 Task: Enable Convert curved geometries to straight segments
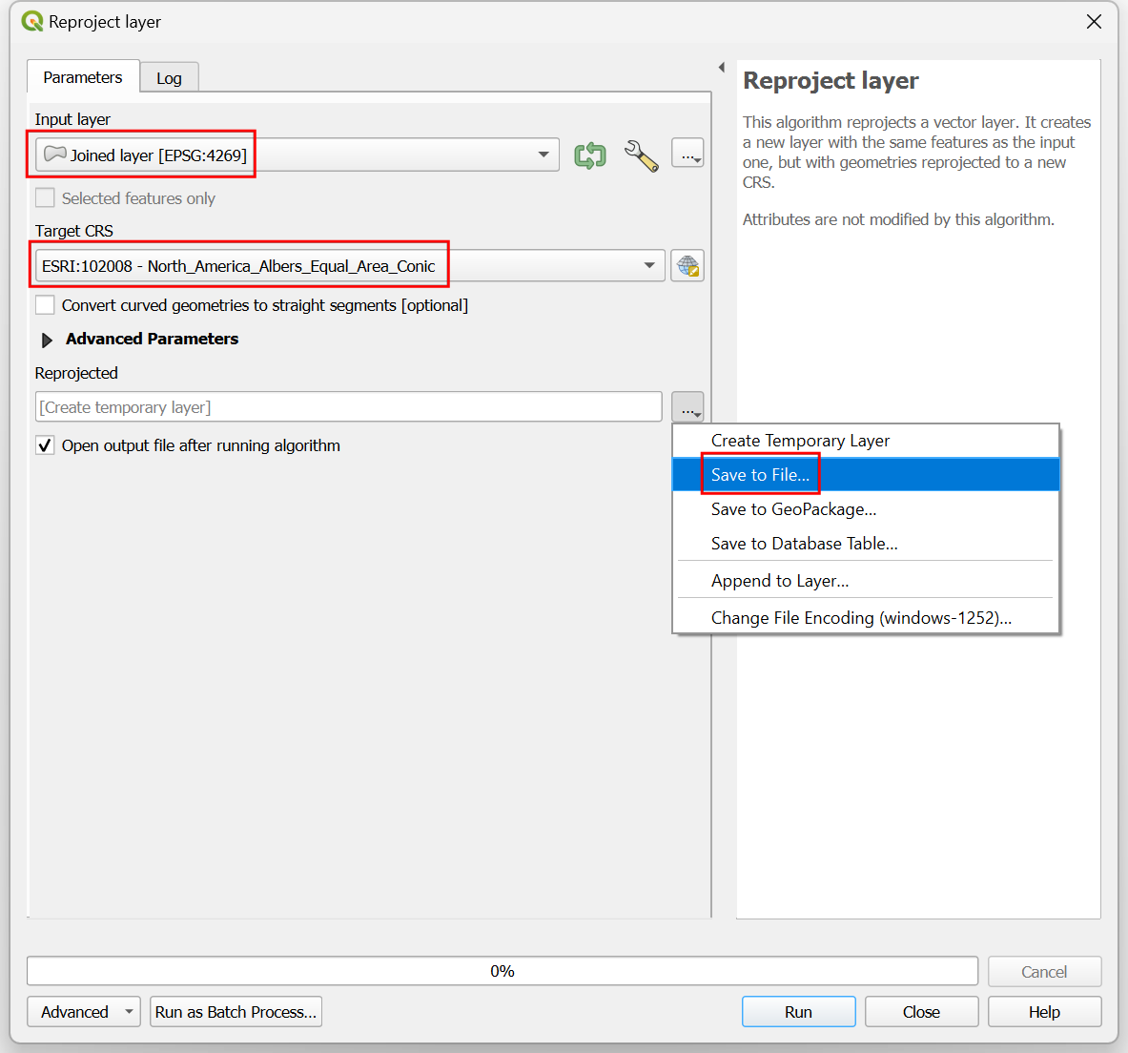click(x=45, y=305)
